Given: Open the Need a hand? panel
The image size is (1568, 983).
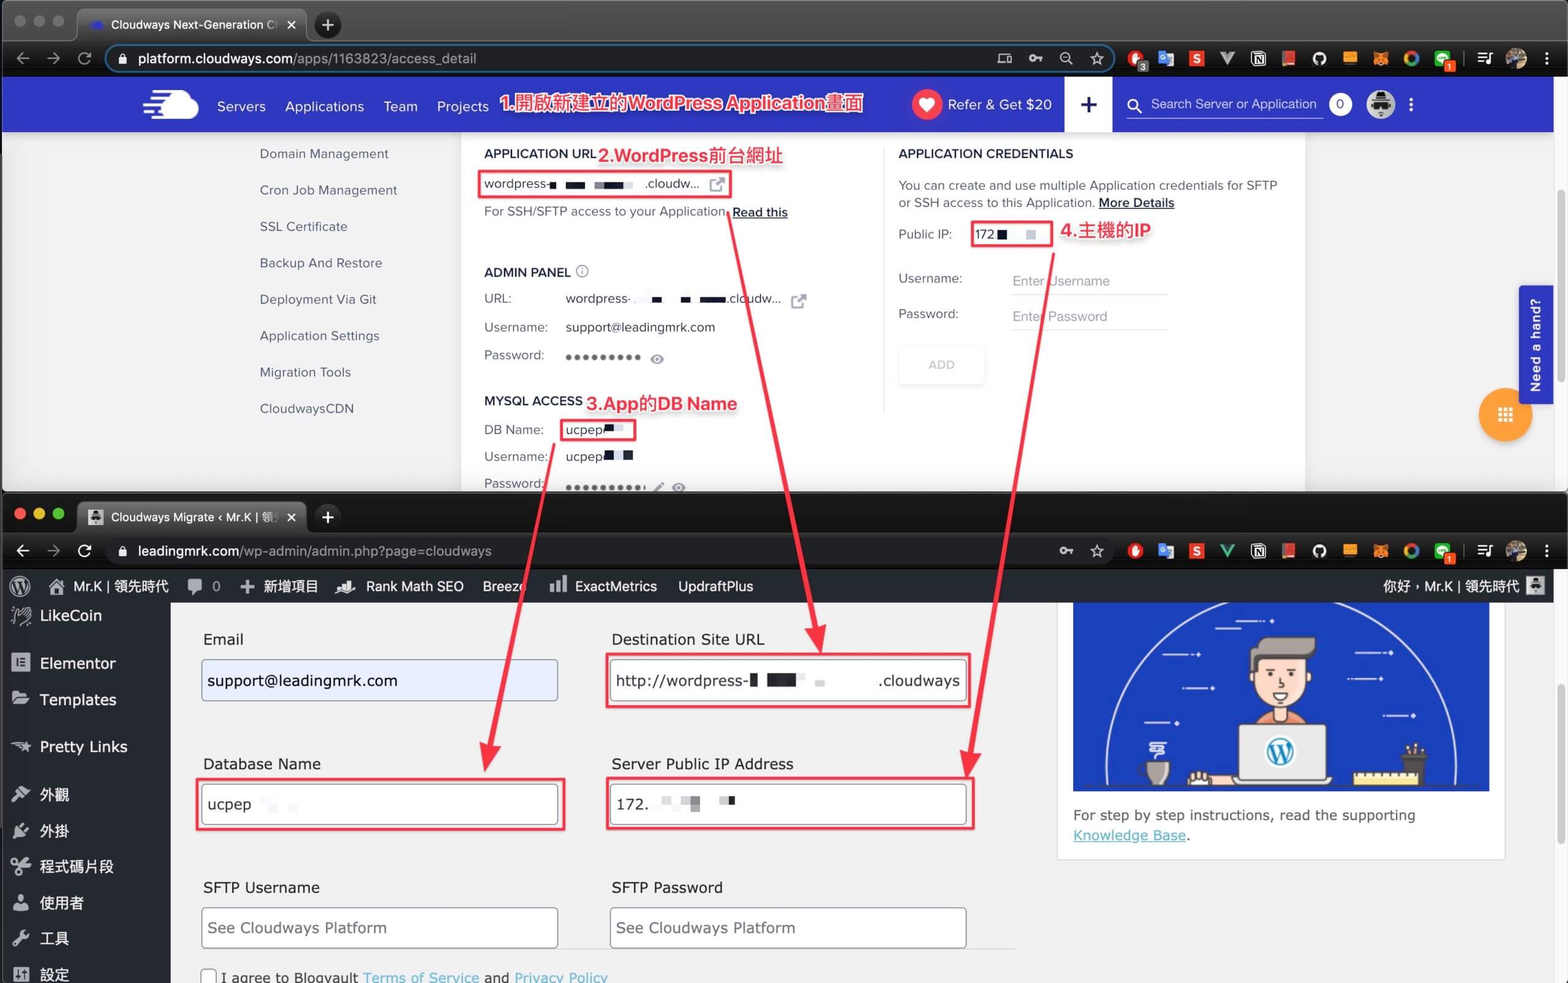Looking at the screenshot, I should pos(1536,345).
